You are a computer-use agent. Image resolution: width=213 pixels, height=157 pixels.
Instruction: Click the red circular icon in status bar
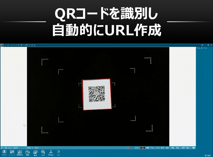coord(128,148)
